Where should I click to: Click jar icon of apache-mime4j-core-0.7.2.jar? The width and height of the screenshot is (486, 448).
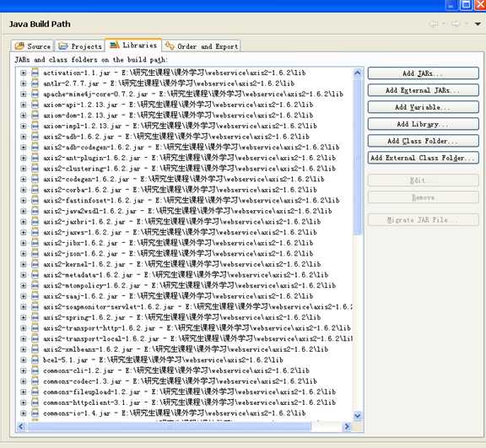click(35, 94)
